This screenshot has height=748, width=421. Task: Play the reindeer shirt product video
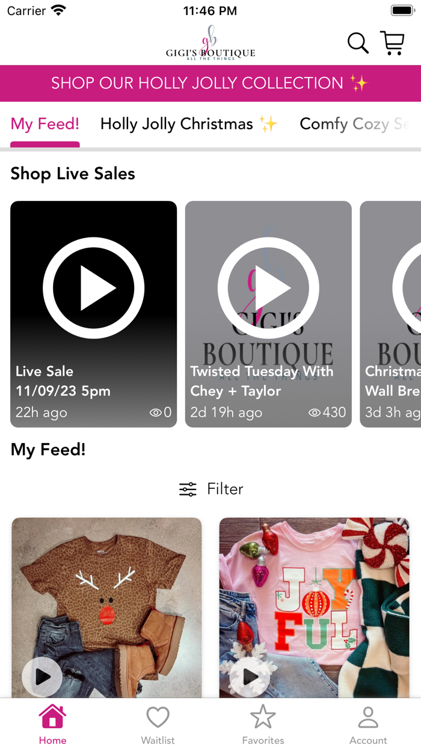click(42, 676)
